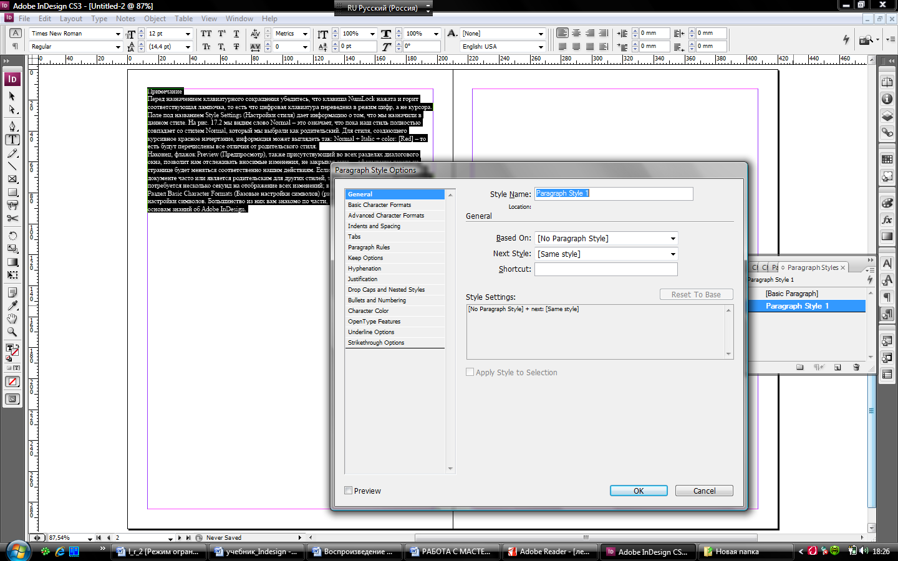The image size is (898, 561).
Task: Open the Character Styles panel icon
Action: click(887, 280)
